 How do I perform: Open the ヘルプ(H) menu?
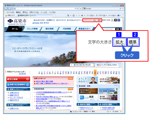tap(52, 12)
